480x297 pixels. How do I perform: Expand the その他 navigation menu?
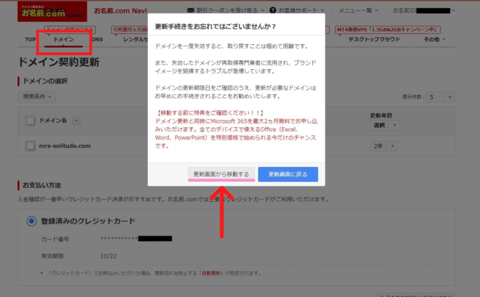(x=434, y=40)
